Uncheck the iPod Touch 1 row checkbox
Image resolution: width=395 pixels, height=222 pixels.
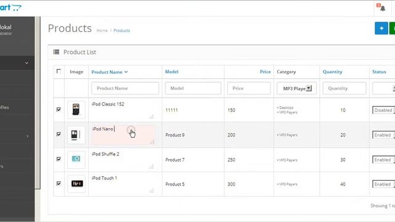(x=59, y=183)
